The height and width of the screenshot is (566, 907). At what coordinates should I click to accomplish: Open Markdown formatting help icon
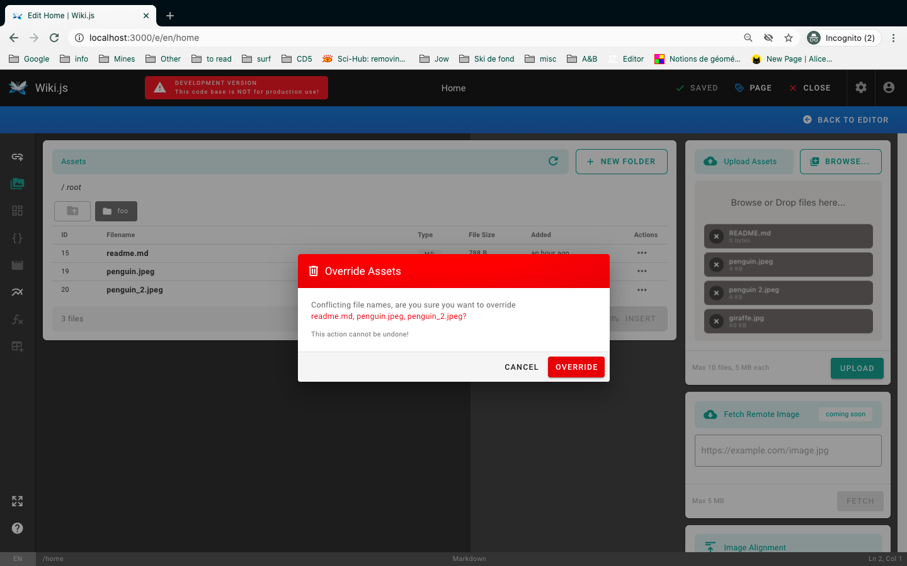click(18, 528)
